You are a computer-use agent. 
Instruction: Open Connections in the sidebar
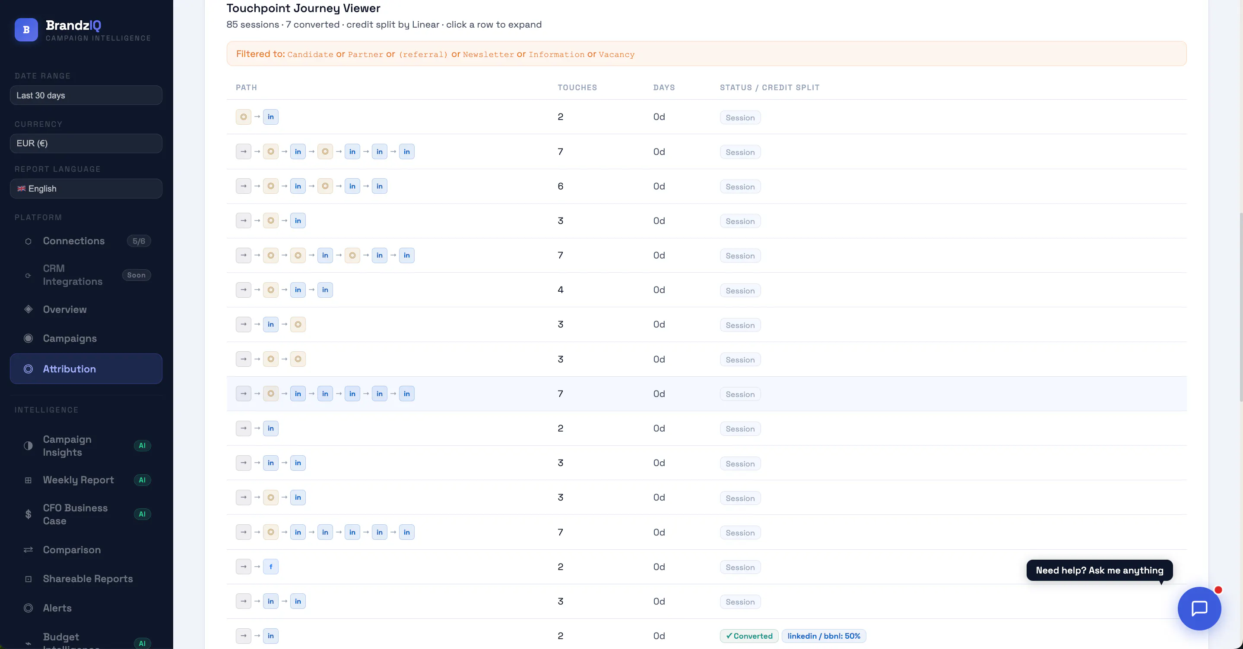click(x=86, y=241)
